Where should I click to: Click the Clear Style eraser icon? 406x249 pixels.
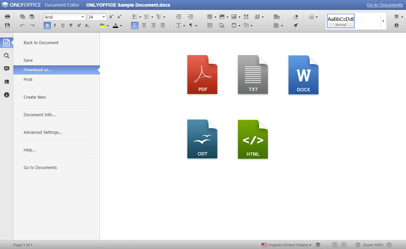296,17
